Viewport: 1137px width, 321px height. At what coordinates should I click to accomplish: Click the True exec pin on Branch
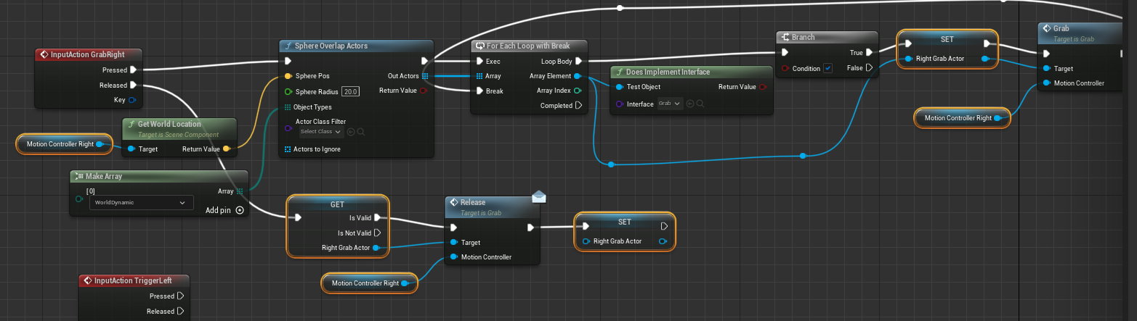pyautogui.click(x=869, y=52)
